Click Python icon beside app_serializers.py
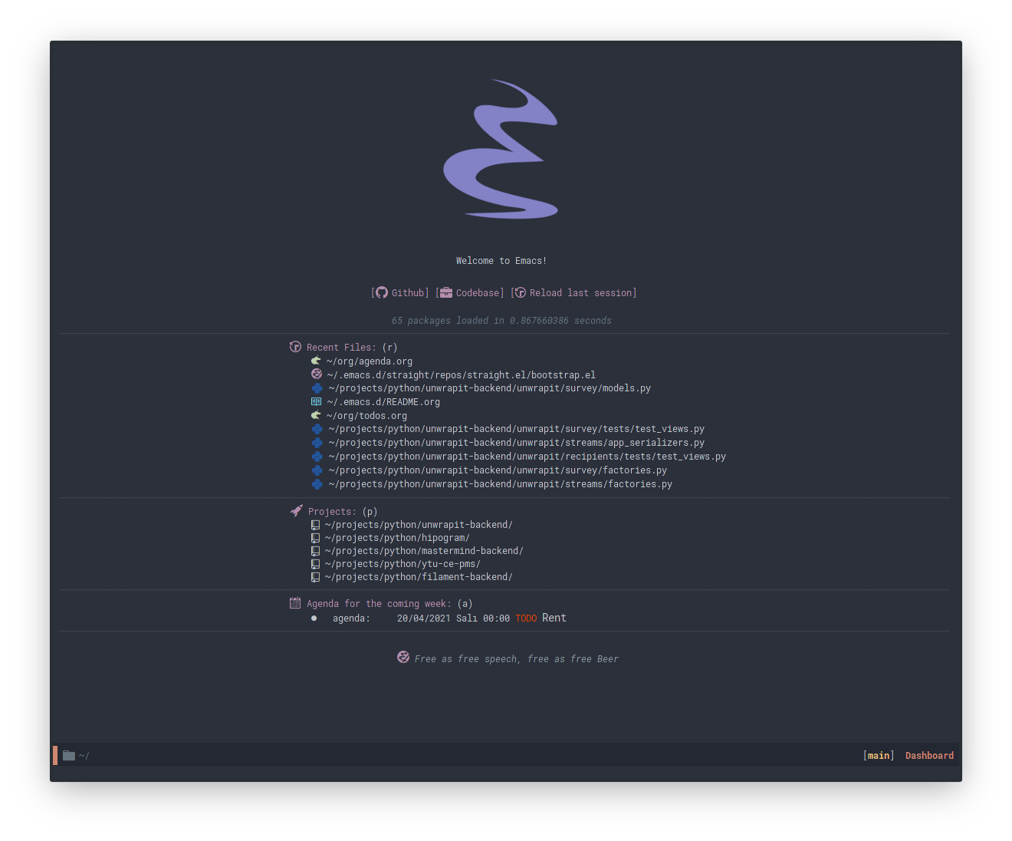1012x841 pixels. tap(317, 443)
